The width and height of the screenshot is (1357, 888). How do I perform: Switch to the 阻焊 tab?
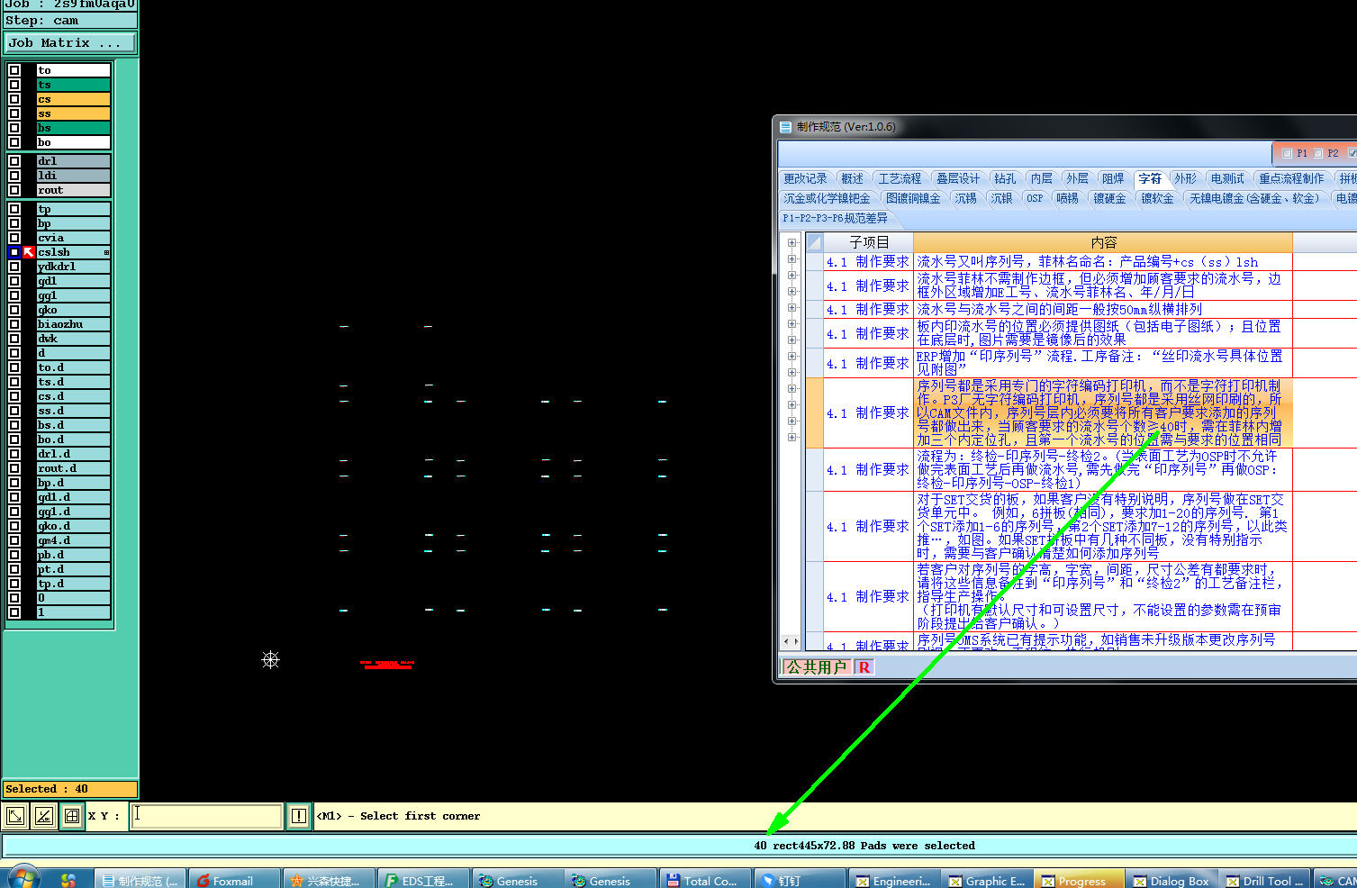tap(1113, 179)
